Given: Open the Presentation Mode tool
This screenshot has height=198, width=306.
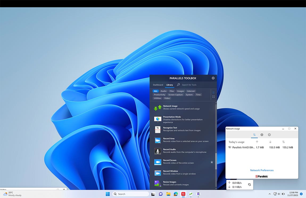Looking at the screenshot, I should tap(157, 119).
